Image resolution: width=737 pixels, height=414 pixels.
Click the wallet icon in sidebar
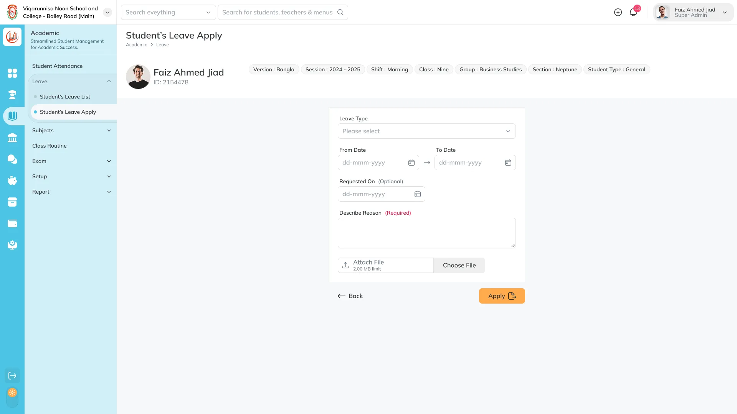point(12,223)
